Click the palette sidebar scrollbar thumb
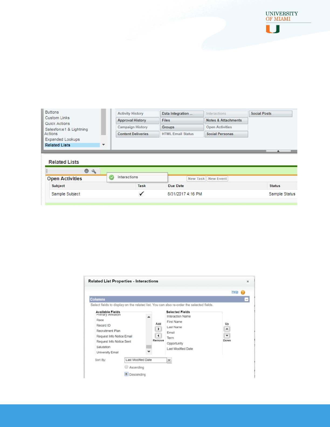Image resolution: width=330 pixels, height=427 pixels. point(104,122)
